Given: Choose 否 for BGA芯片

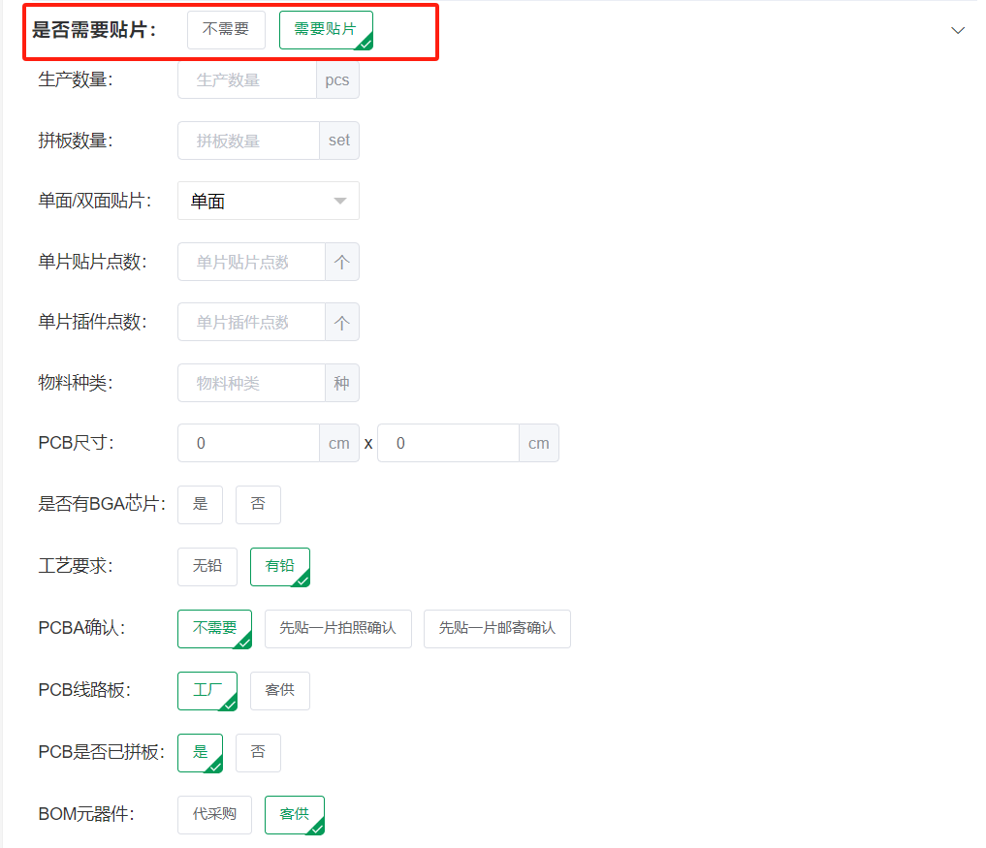Looking at the screenshot, I should click(258, 504).
